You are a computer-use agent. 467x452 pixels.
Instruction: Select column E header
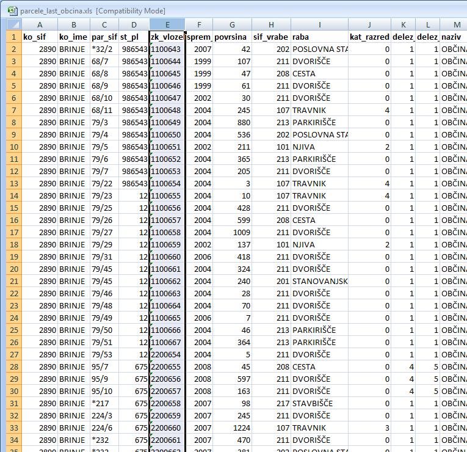(167, 25)
